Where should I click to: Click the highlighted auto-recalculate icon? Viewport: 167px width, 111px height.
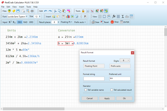[106, 11]
